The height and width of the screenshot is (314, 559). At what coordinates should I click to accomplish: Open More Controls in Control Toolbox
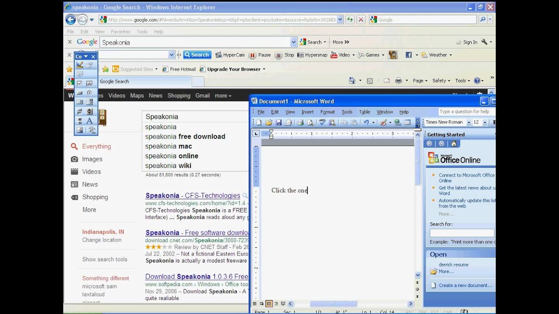point(92,130)
